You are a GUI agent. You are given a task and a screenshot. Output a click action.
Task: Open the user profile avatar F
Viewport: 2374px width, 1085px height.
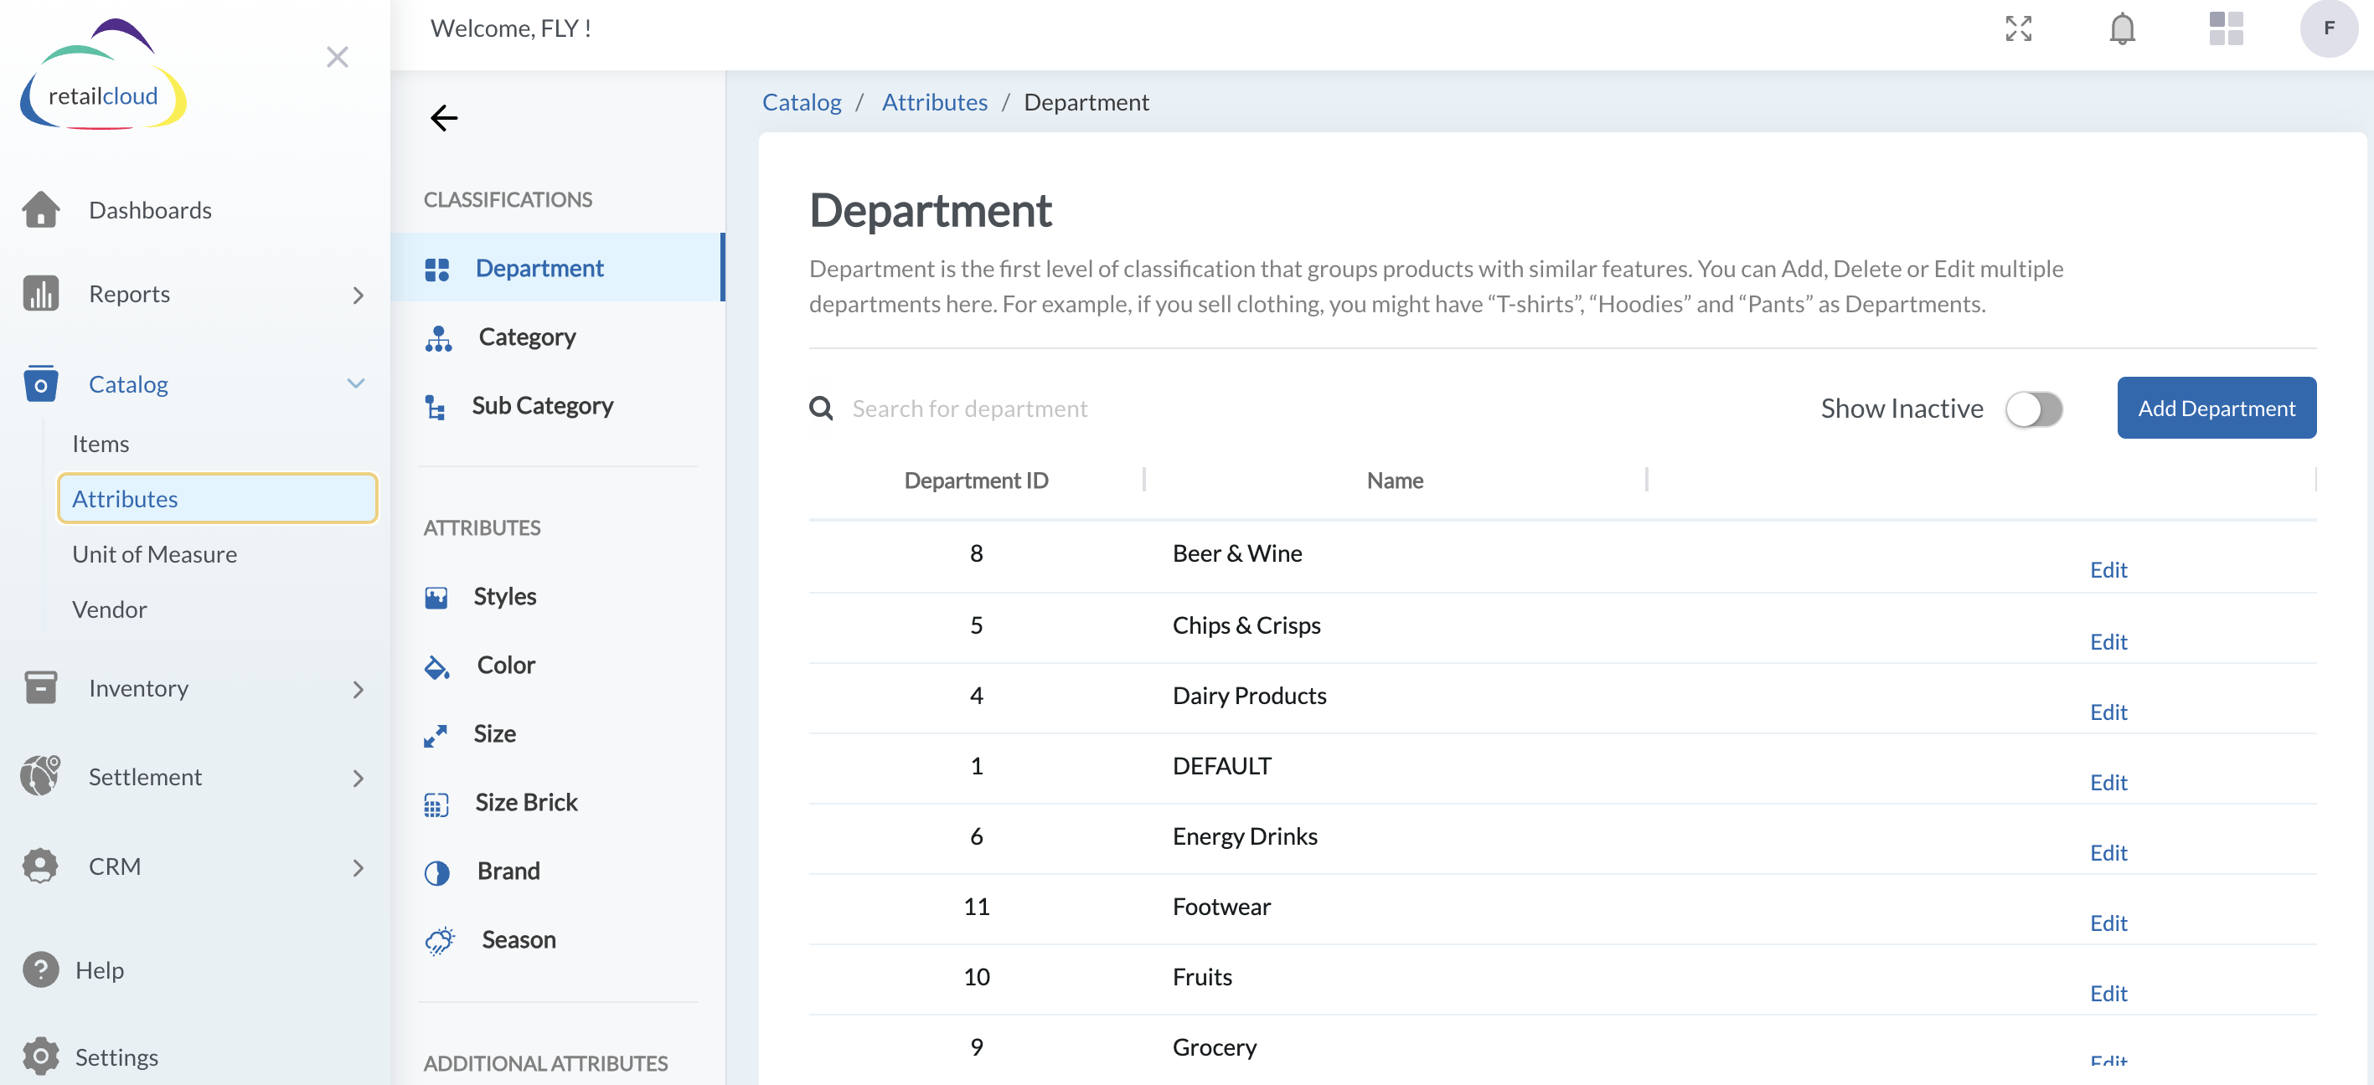coord(2328,28)
